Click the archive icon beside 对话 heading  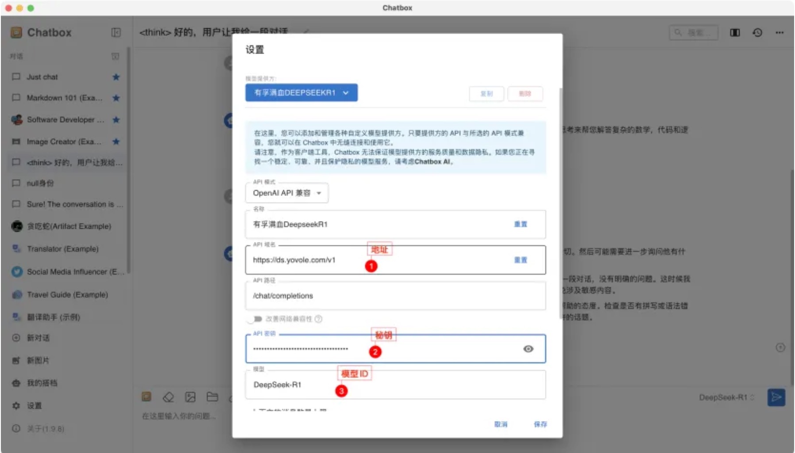[x=115, y=56]
